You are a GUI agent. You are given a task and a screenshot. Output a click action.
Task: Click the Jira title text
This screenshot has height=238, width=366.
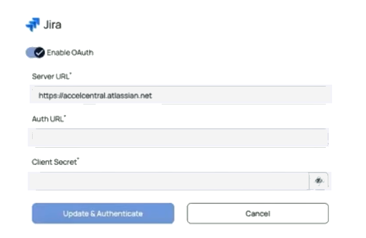(52, 25)
